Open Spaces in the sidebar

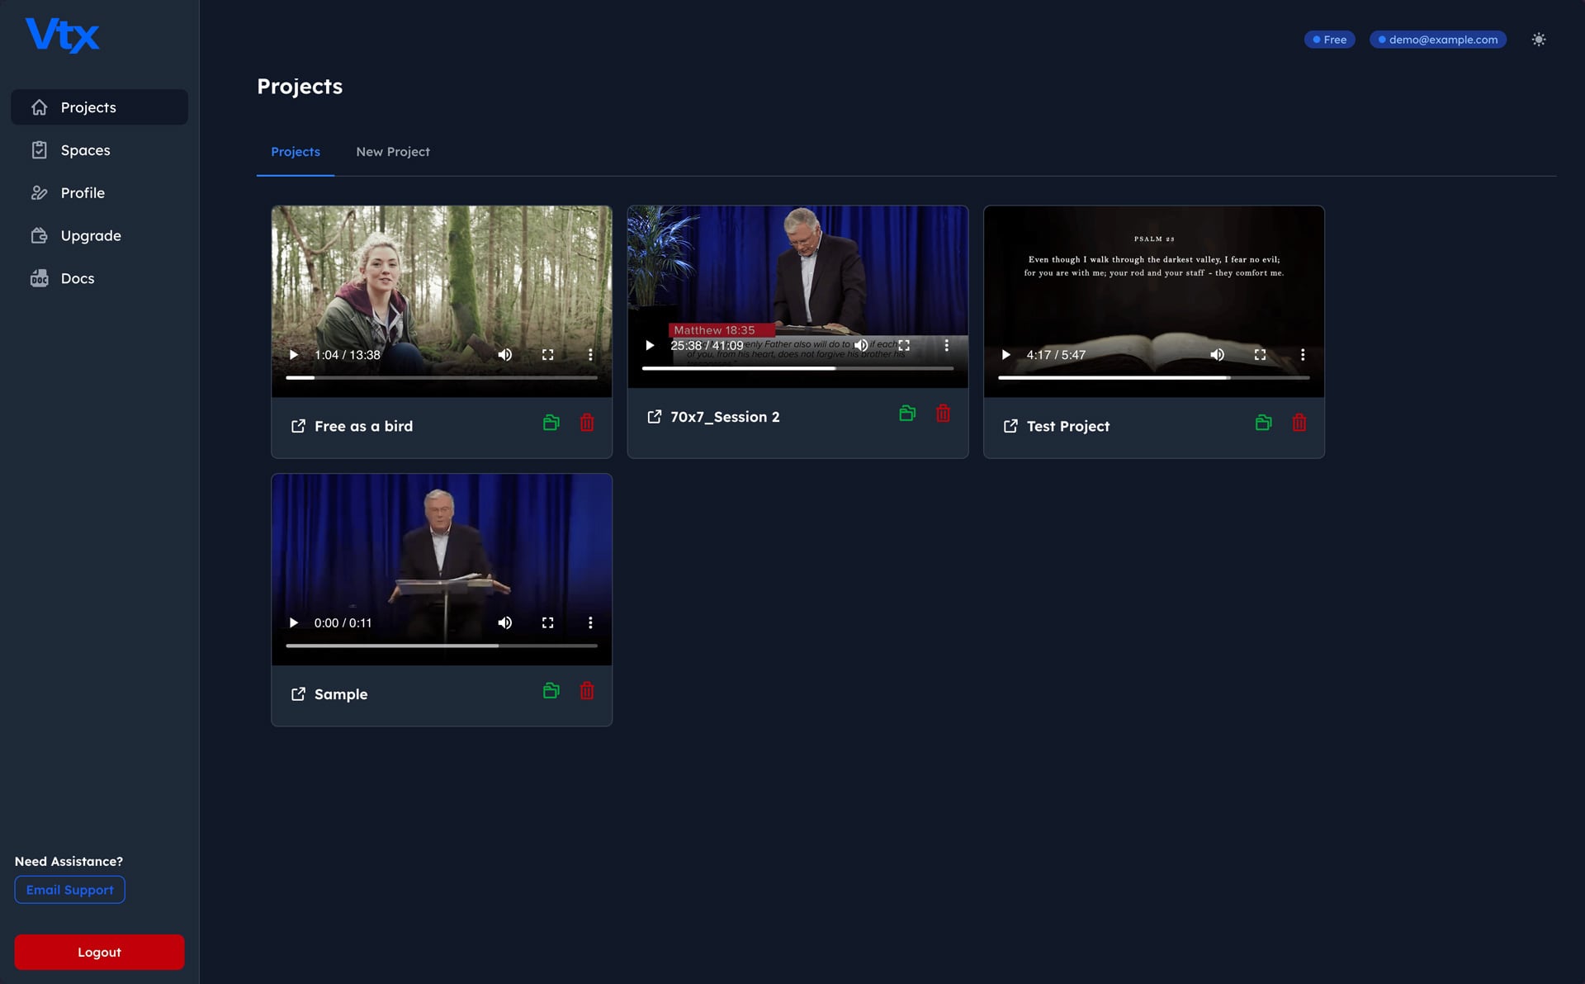pos(85,150)
